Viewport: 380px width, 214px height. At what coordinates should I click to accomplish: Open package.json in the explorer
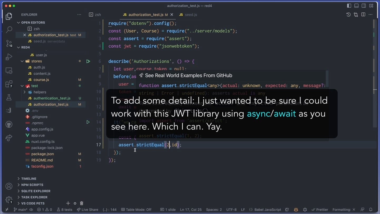[x=42, y=154]
